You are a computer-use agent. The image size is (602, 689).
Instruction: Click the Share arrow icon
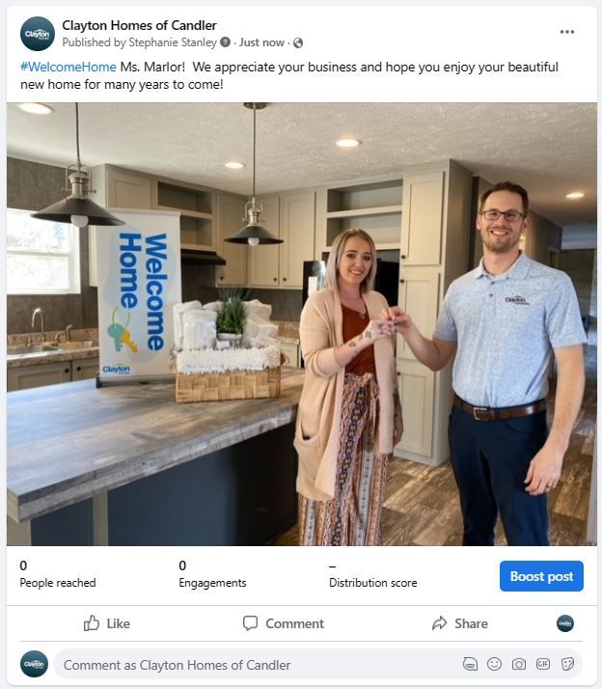coord(439,623)
